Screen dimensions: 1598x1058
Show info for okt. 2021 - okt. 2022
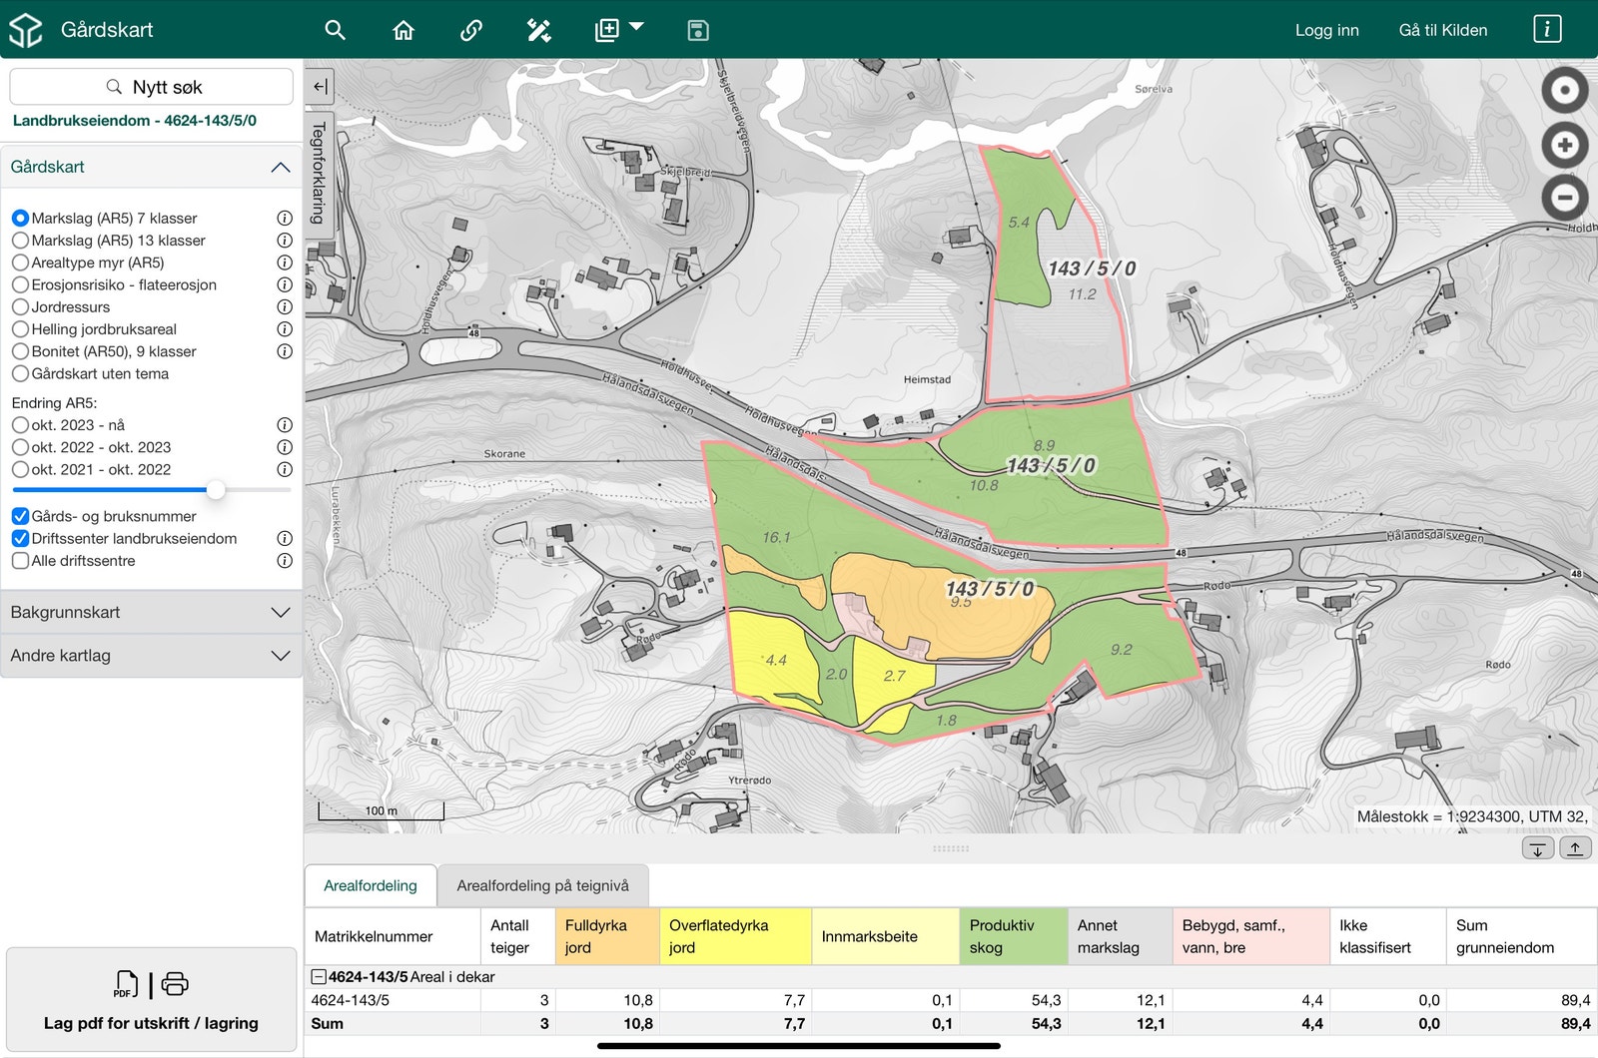pos(285,469)
